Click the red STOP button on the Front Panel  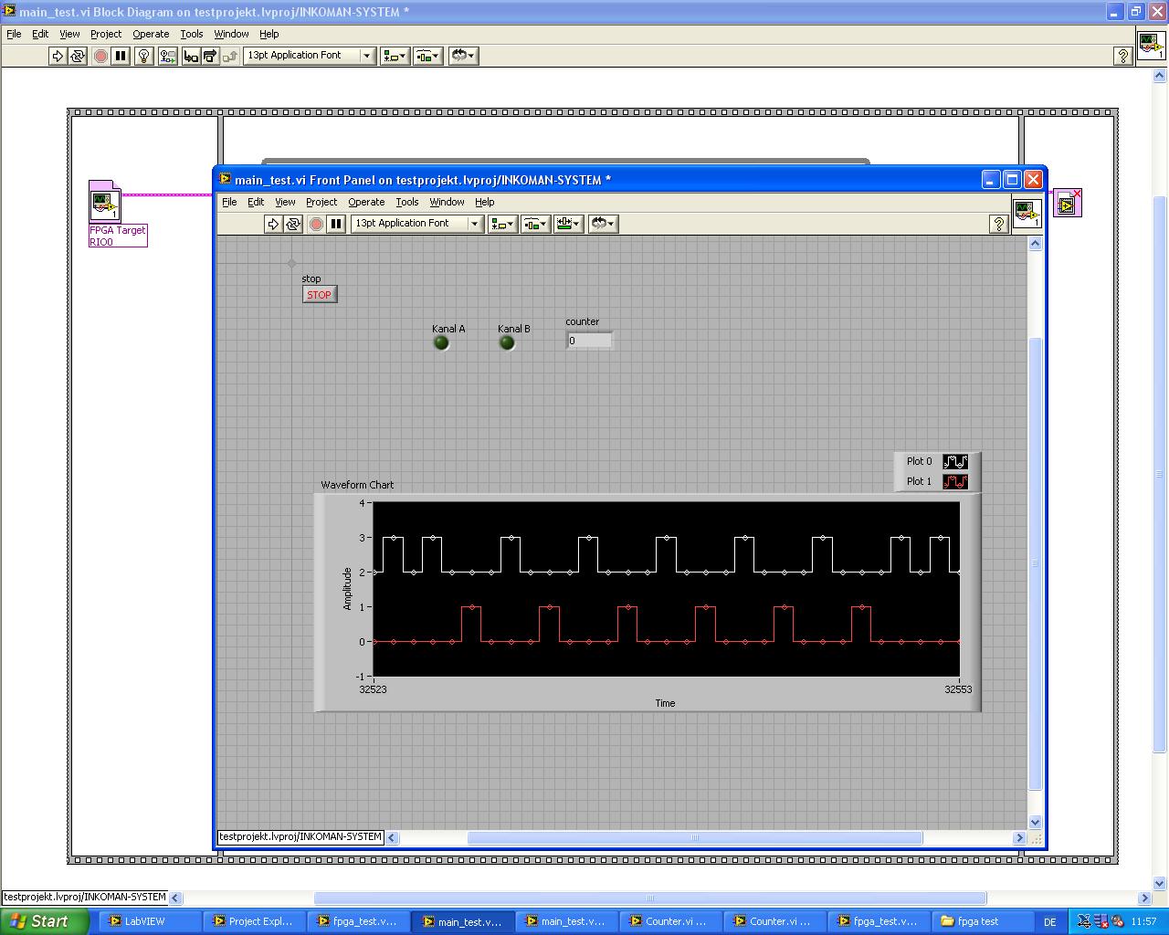(320, 294)
